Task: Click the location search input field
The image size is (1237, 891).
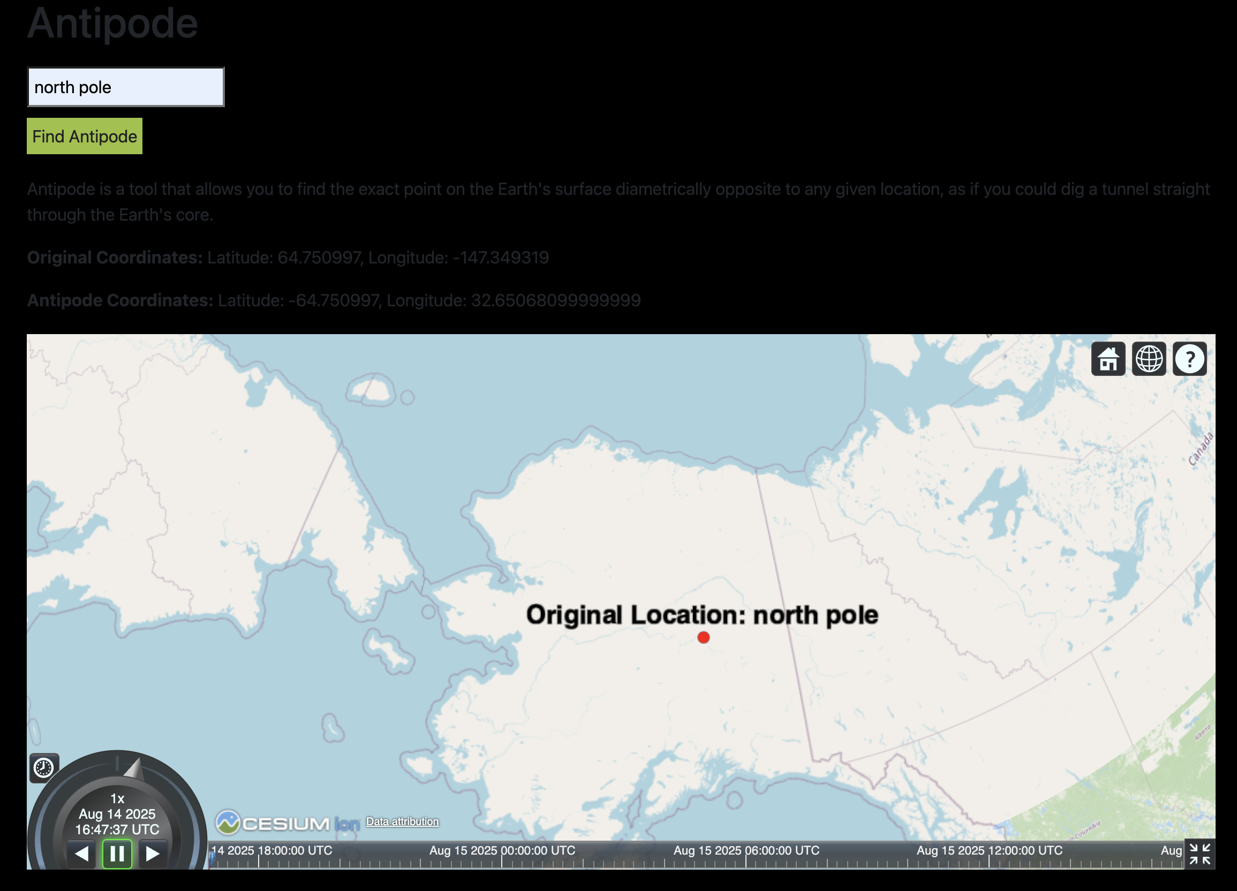Action: tap(125, 87)
